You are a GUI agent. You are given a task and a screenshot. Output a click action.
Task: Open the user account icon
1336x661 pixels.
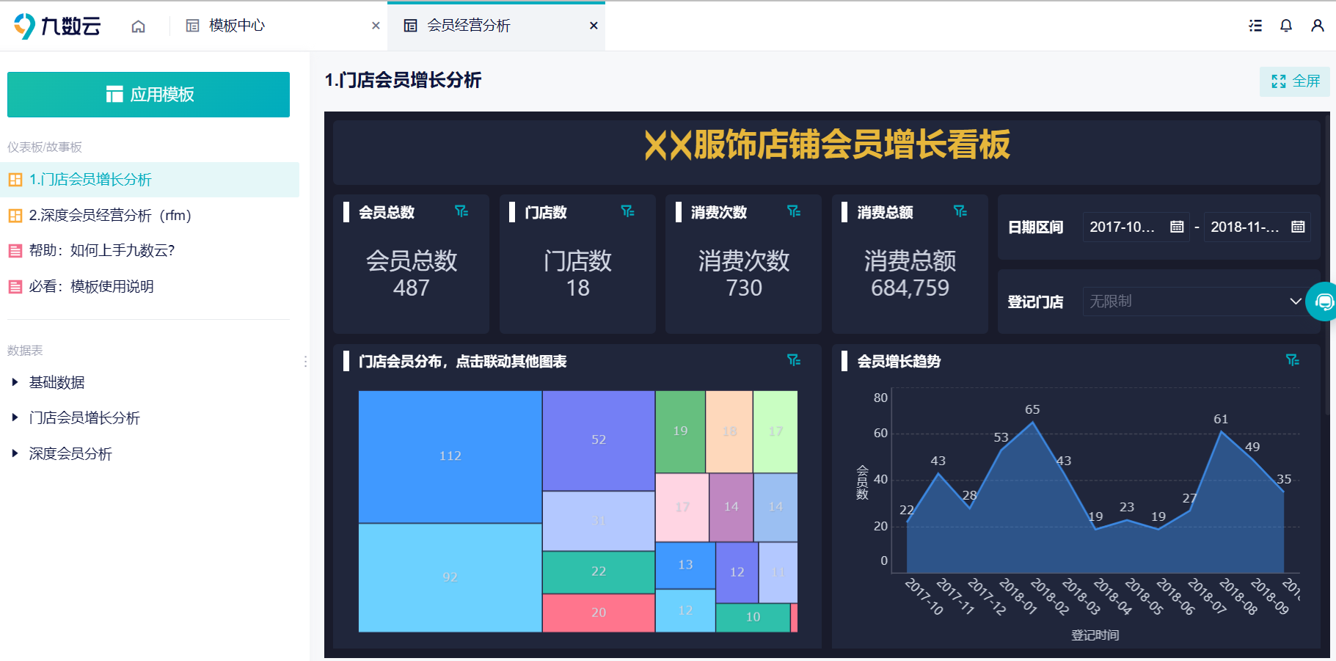[1318, 26]
